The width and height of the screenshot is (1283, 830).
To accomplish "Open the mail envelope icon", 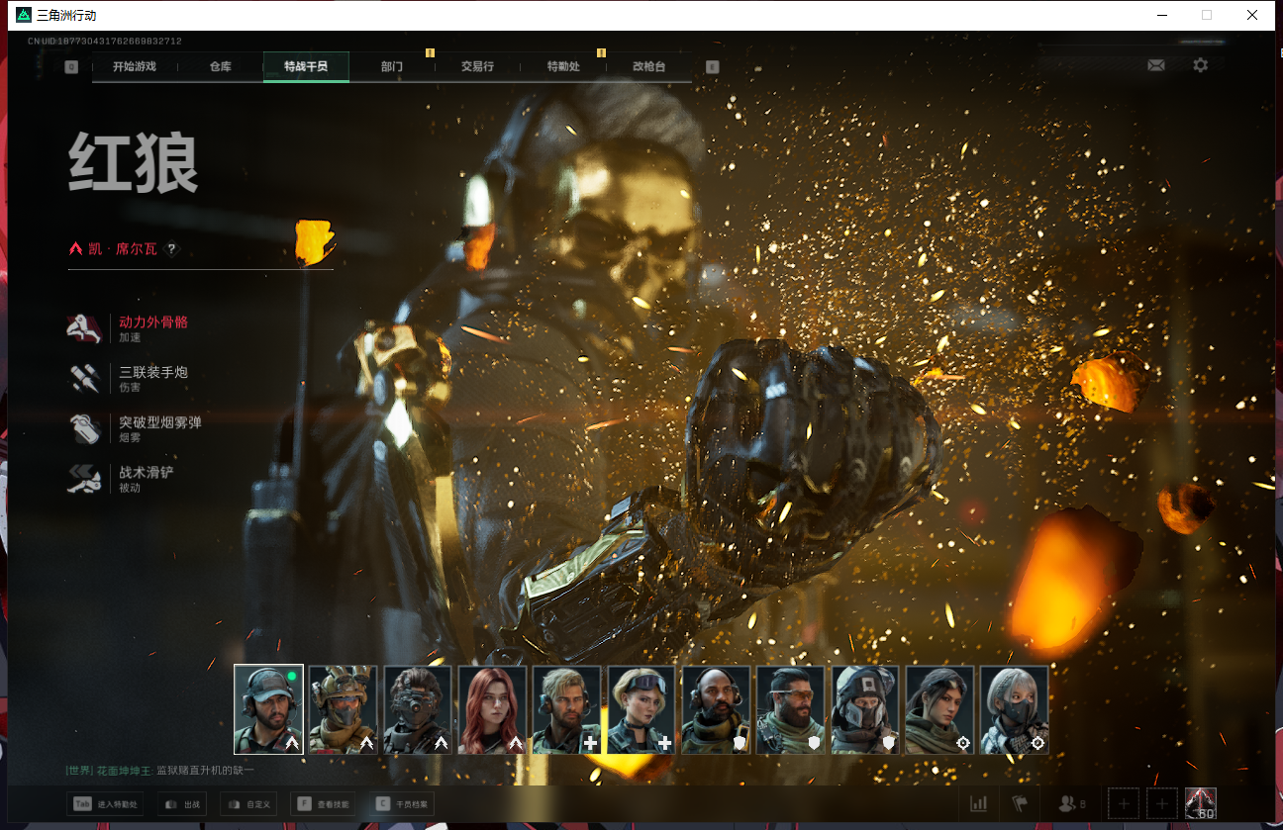I will coord(1155,65).
